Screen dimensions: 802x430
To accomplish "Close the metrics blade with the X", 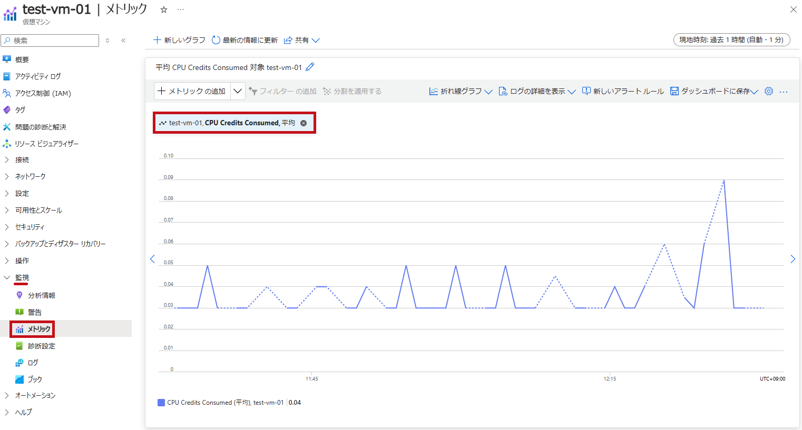I will tap(793, 9).
